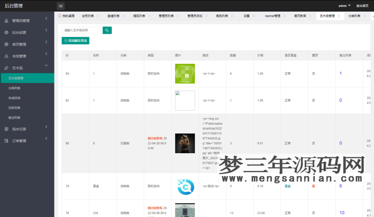
Task: Expand the 会员管理 sidebar menu
Action: click(x=26, y=56)
